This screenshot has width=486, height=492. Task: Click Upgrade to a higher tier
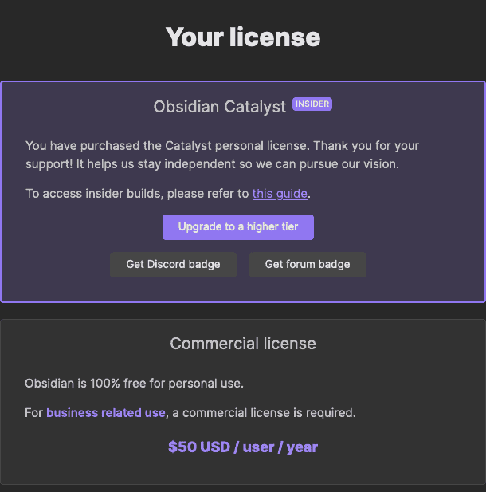[238, 227]
